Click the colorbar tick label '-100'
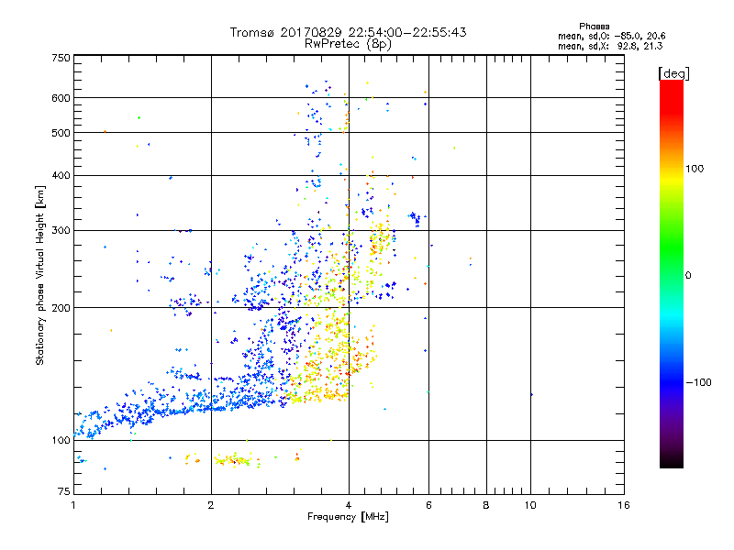 click(698, 382)
